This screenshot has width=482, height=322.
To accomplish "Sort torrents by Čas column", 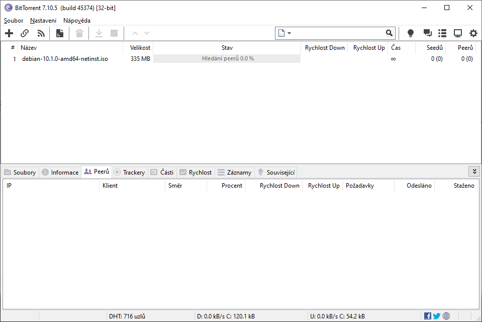I will pos(402,48).
